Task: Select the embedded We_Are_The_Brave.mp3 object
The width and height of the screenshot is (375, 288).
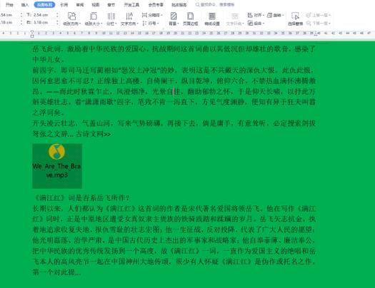Action: click(57, 166)
